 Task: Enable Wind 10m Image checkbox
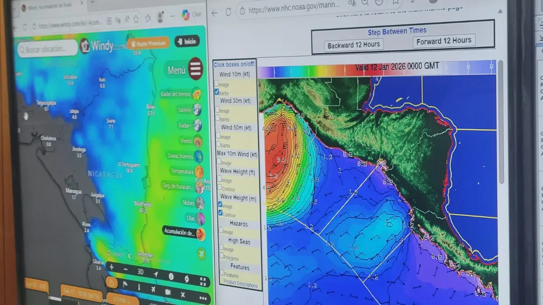217,83
